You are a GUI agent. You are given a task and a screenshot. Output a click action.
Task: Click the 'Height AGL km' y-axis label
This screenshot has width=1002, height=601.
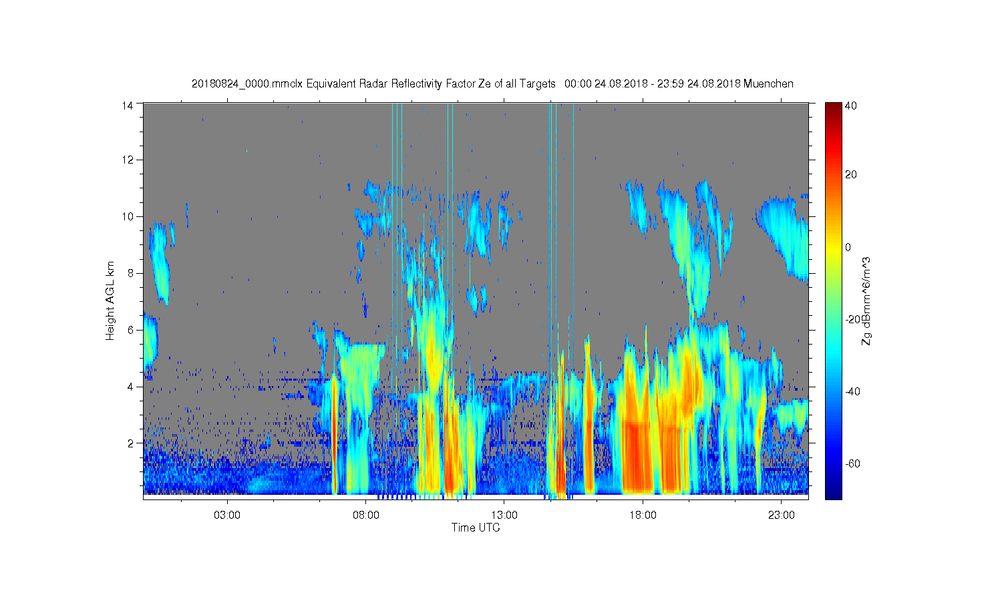[110, 300]
